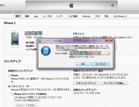The image size is (139, 107).
Task: Click the iPhone 5 heading
Action: click(10, 23)
